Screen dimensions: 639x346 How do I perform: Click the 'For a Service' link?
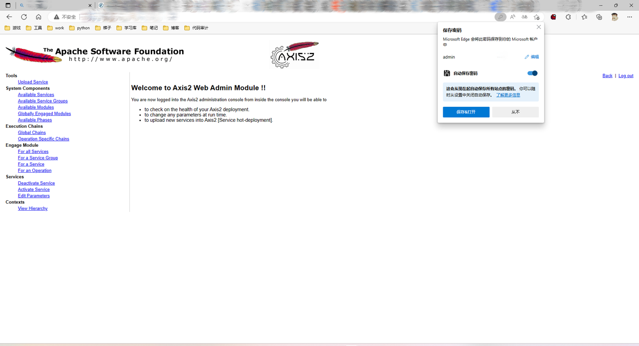[x=31, y=164]
